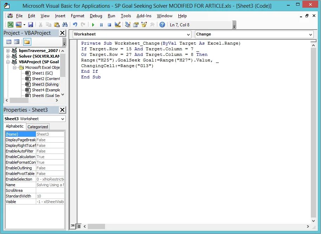Open the Debug menu

click(96, 16)
